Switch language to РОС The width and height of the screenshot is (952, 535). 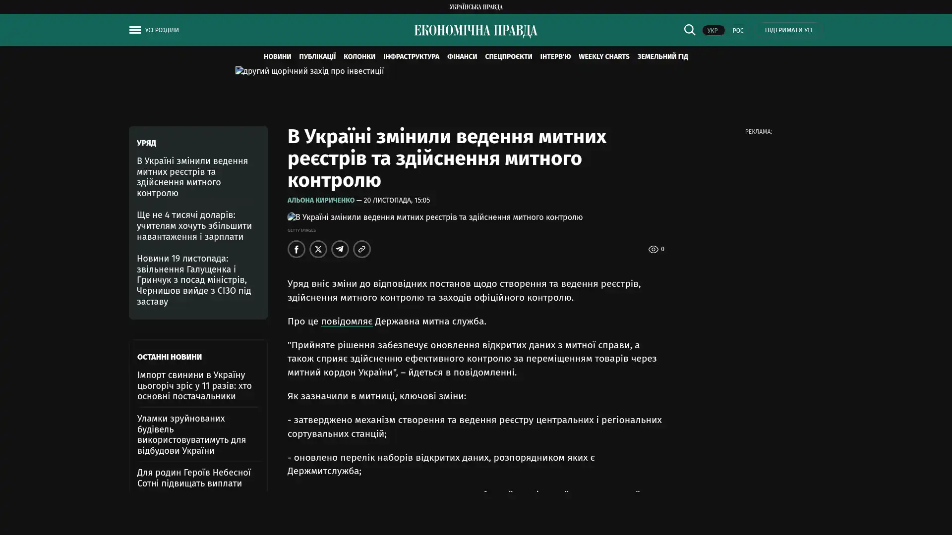738,30
